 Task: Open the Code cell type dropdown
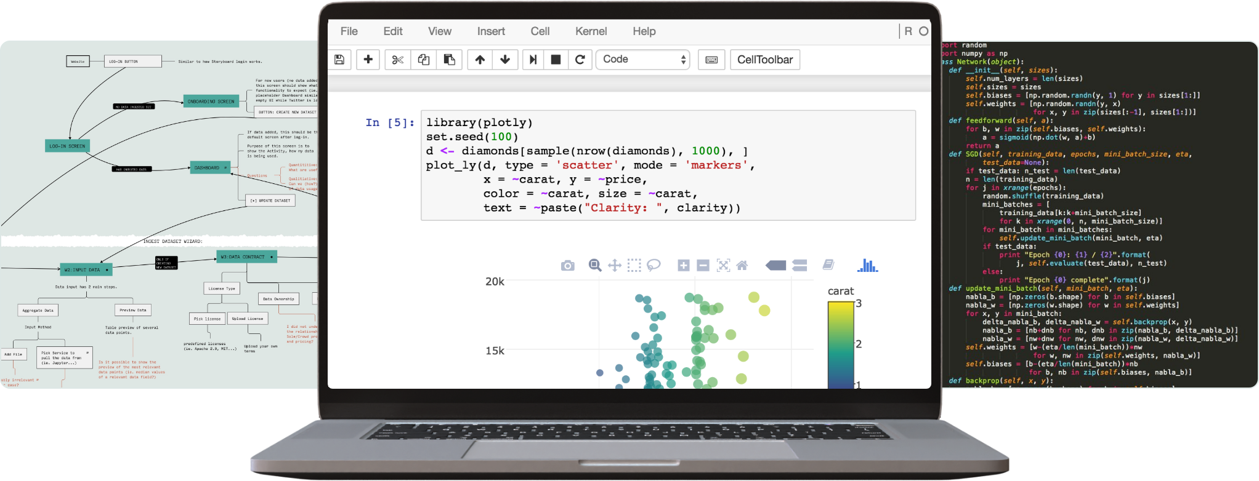coord(642,60)
